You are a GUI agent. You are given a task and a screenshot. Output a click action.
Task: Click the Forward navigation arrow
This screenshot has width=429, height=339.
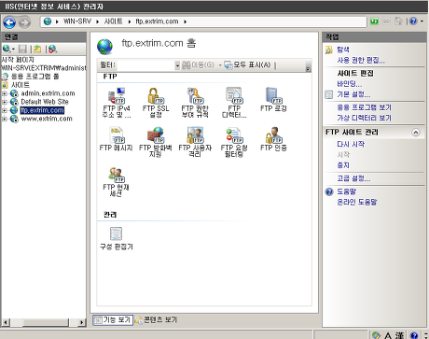(x=24, y=22)
